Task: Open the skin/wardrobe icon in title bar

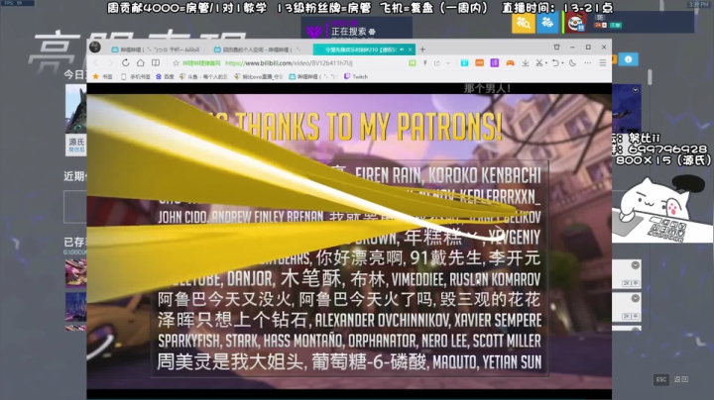Action: 556,47
